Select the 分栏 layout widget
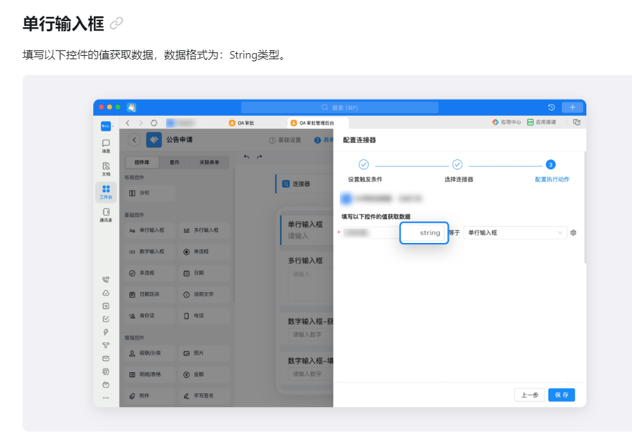Screen dimensions: 632x437 click(150, 193)
